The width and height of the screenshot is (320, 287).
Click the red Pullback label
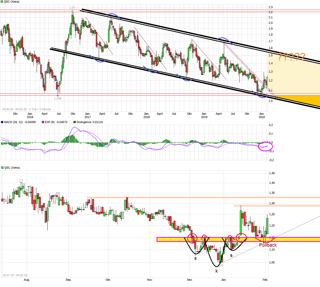tap(268, 245)
